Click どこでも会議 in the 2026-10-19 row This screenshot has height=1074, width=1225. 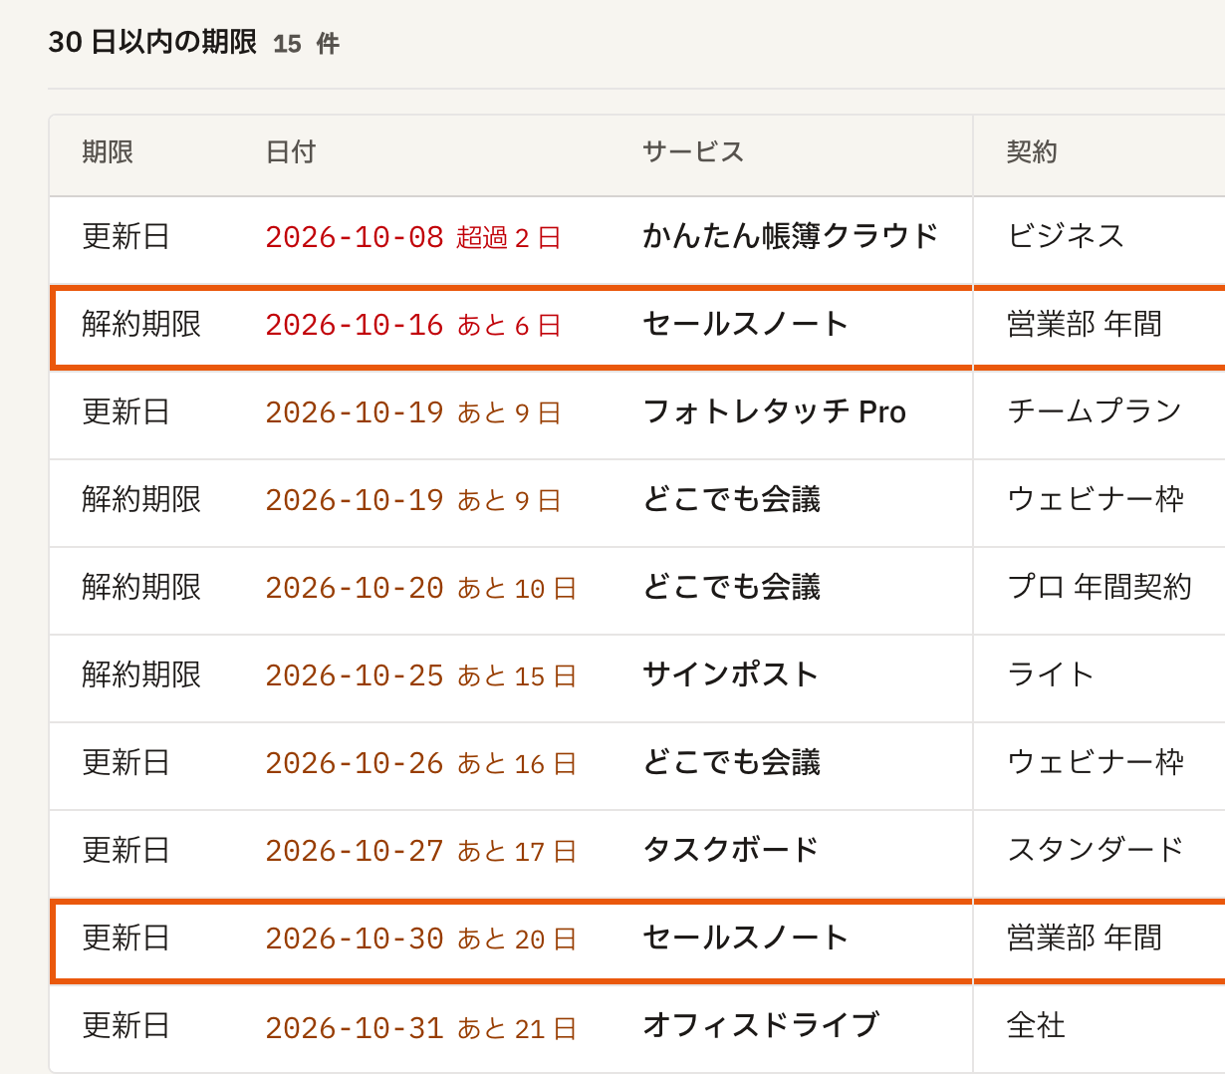732,499
